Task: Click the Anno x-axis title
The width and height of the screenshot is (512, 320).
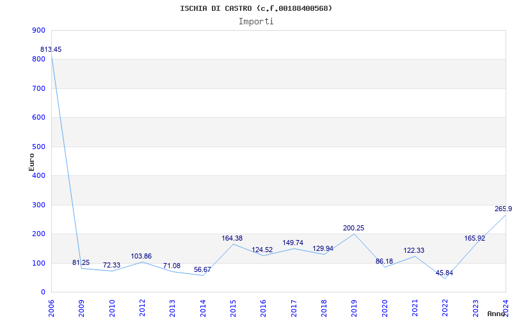Action: coord(497,314)
